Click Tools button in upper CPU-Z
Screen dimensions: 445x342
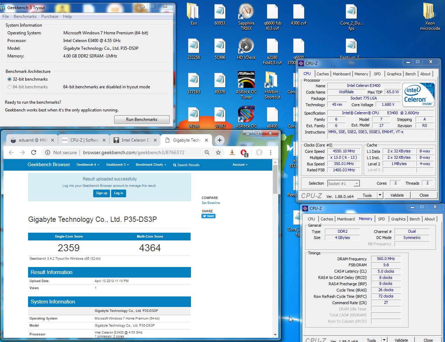(367, 195)
